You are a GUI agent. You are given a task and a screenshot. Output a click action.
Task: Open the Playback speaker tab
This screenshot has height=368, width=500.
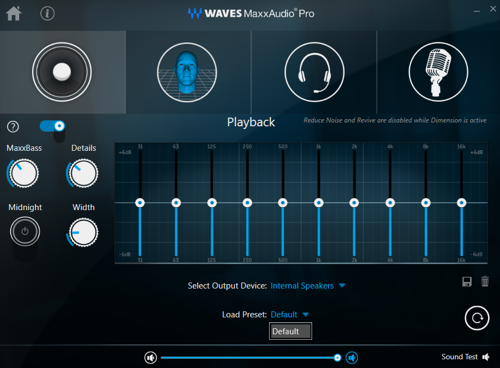click(x=62, y=72)
